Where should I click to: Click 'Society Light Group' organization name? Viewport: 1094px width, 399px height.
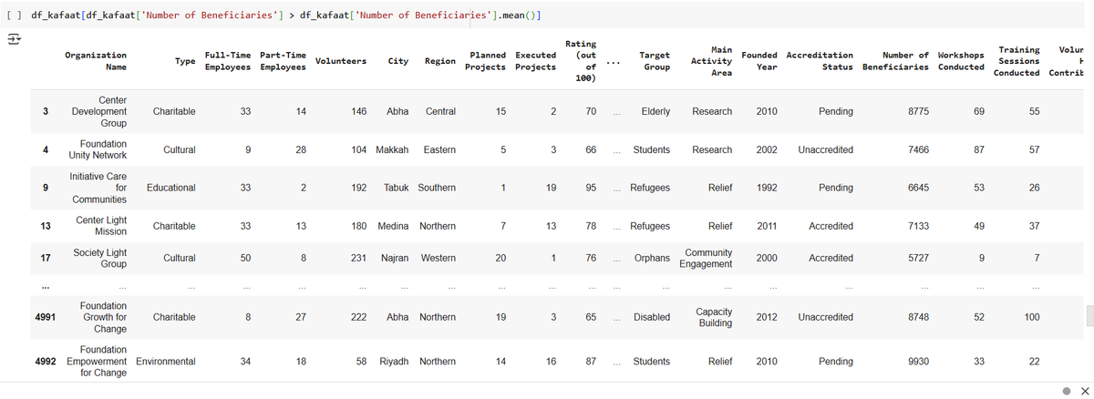point(100,258)
